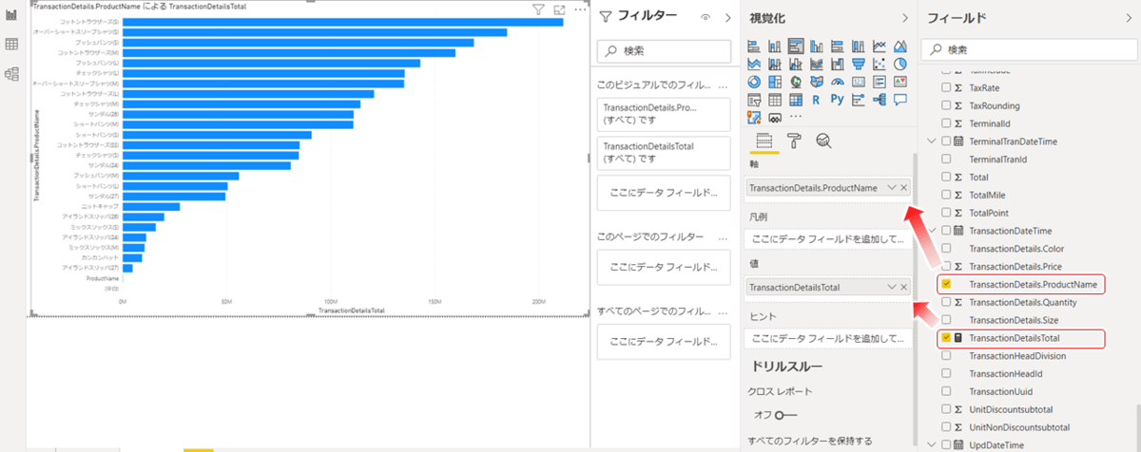Select treemap visual
Screen dimensions: 1141x452
[x=775, y=82]
